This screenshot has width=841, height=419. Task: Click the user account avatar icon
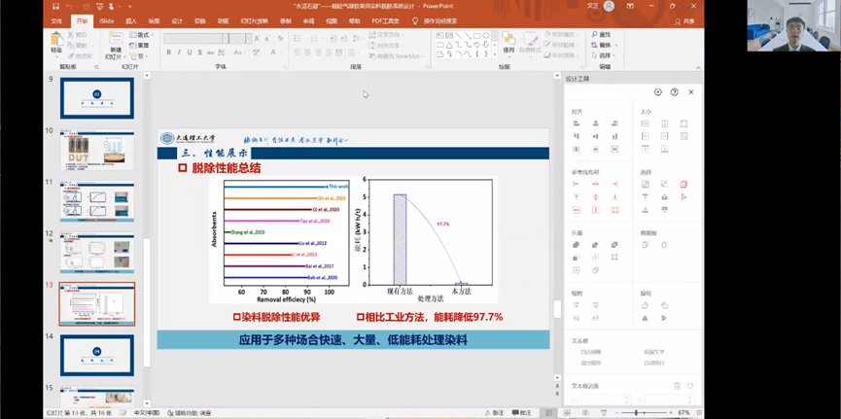[x=609, y=6]
